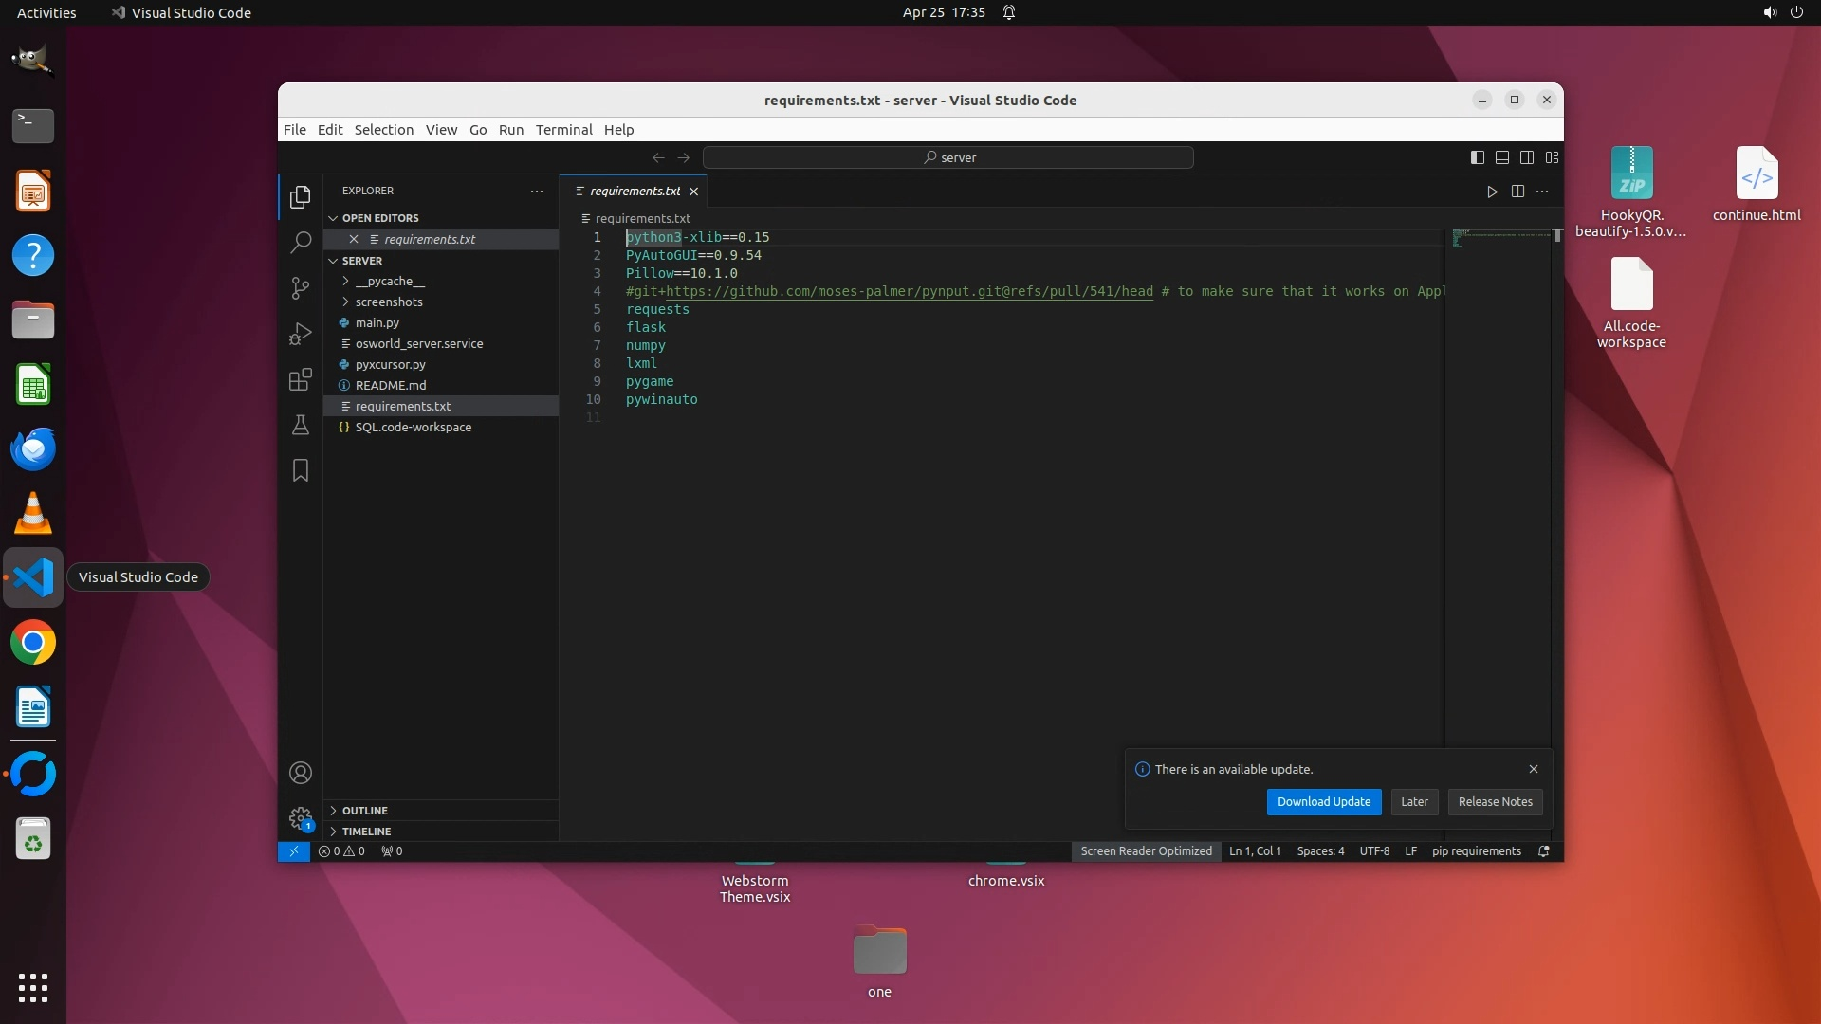1821x1024 pixels.
Task: Open the Search view in activity bar
Action: 301,243
